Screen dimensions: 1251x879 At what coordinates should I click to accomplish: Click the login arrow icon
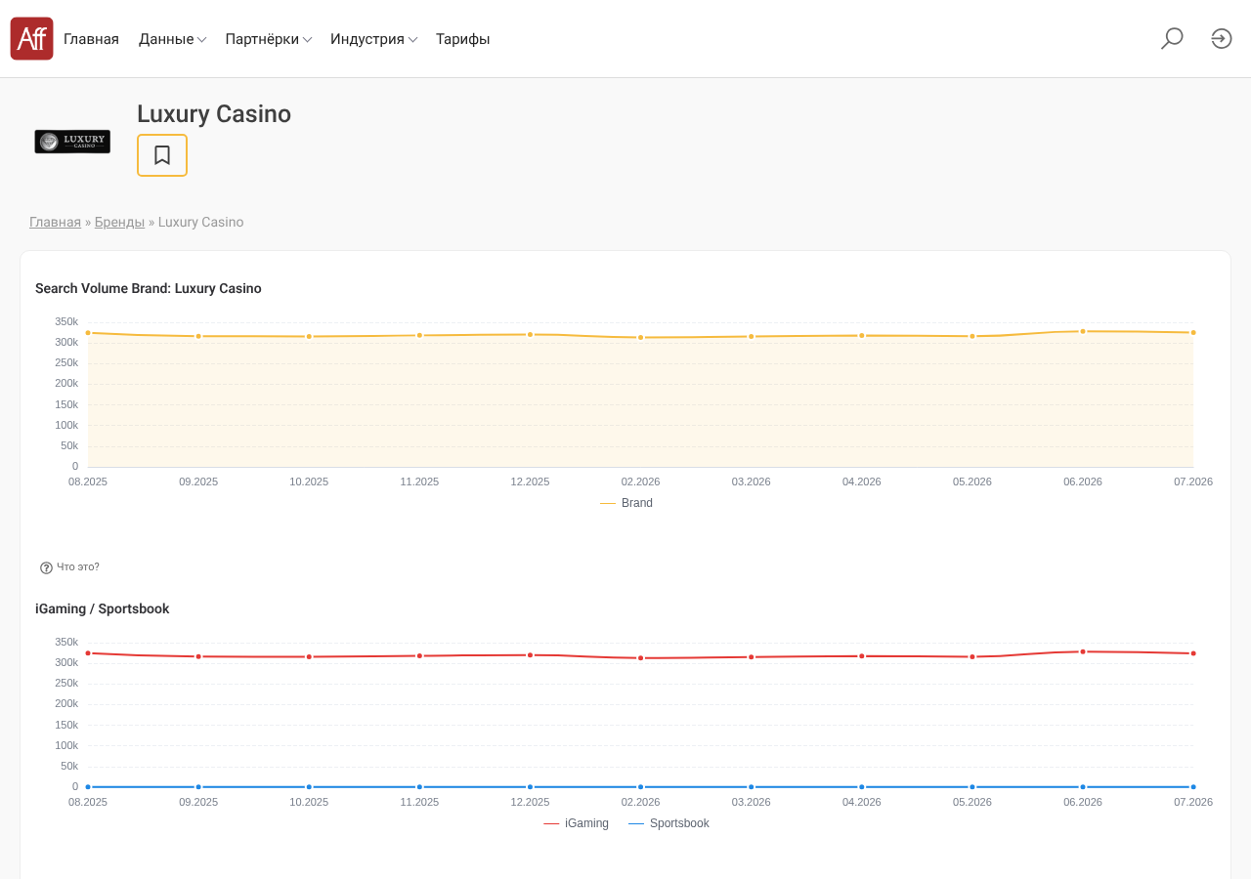[x=1222, y=39]
